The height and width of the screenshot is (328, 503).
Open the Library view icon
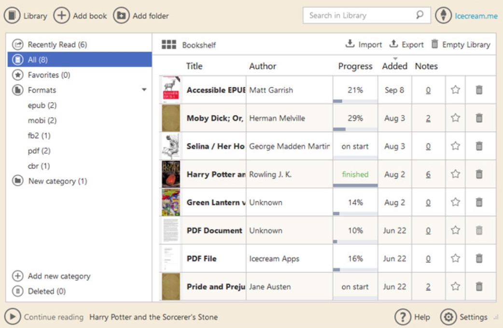click(12, 15)
